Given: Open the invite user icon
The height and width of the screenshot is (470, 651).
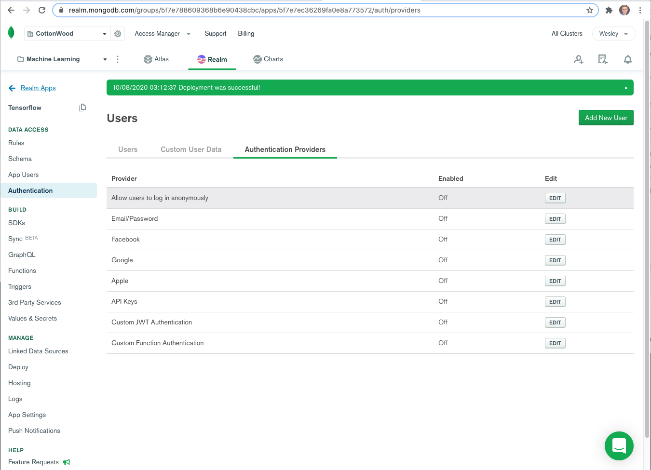Looking at the screenshot, I should [579, 59].
